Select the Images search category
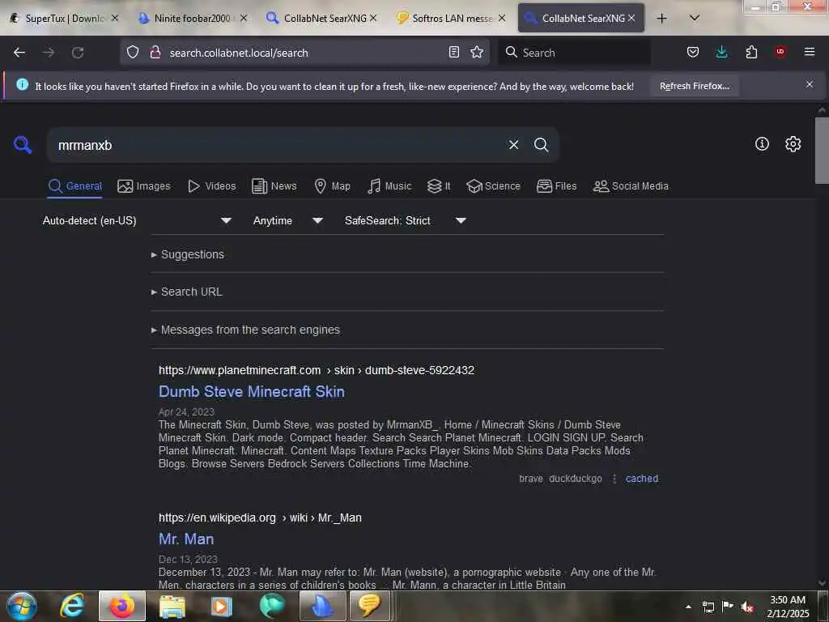Viewport: 829px width, 622px height. point(144,186)
